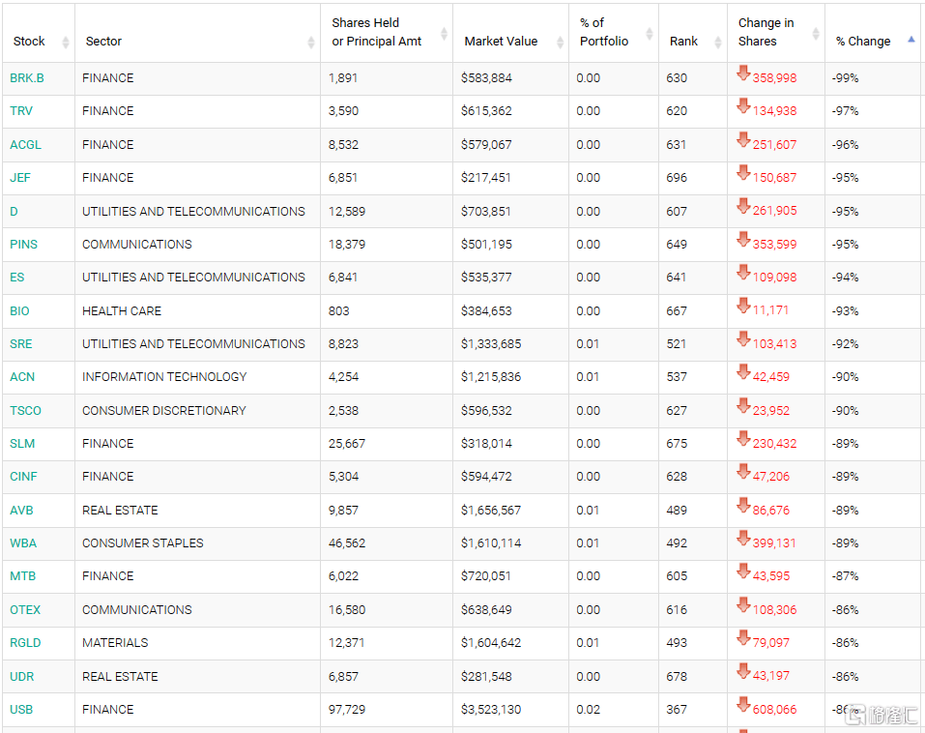This screenshot has width=925, height=733.
Task: Click the Change in Shares sort arrows
Action: pyautogui.click(x=816, y=34)
